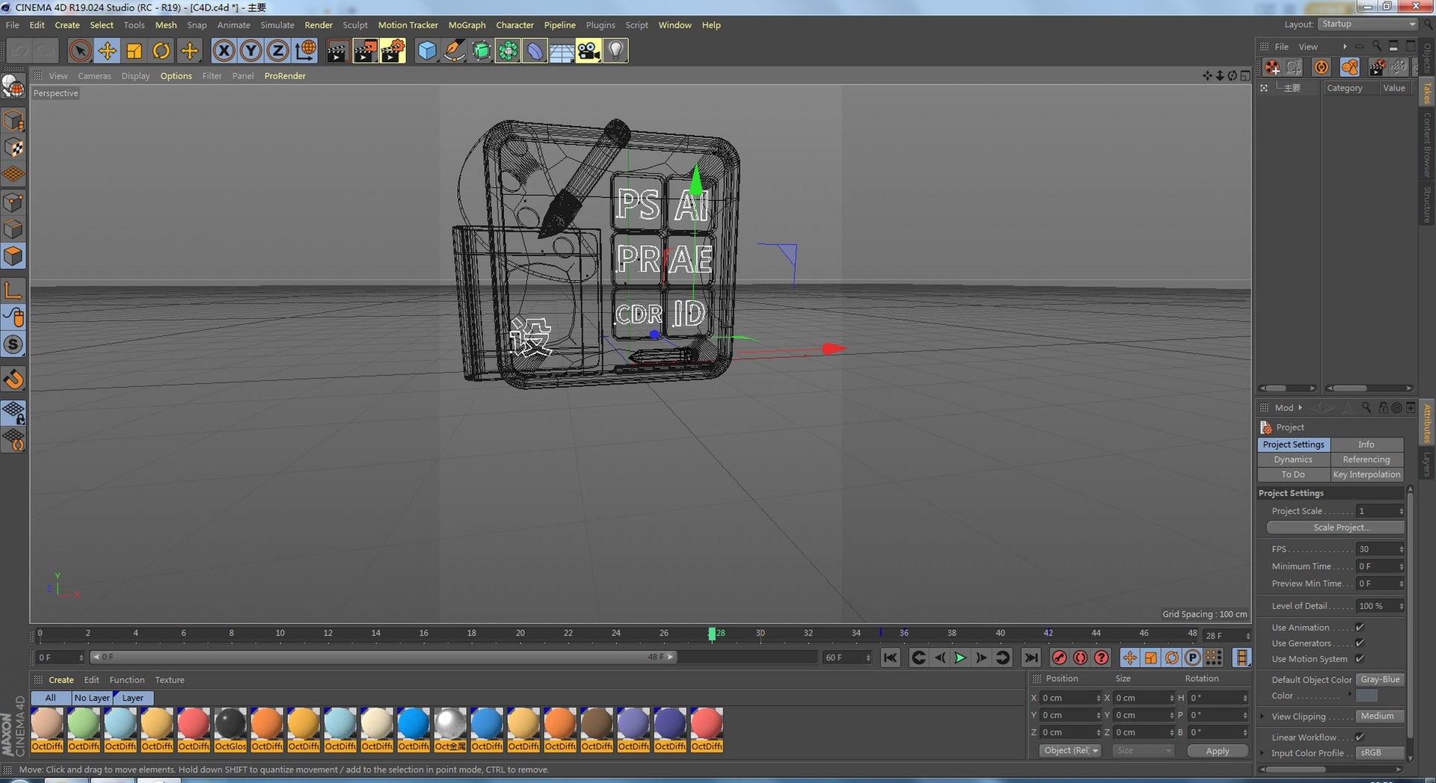Viewport: 1436px width, 783px height.
Task: Select the black OctGlos material ball
Action: coord(230,724)
